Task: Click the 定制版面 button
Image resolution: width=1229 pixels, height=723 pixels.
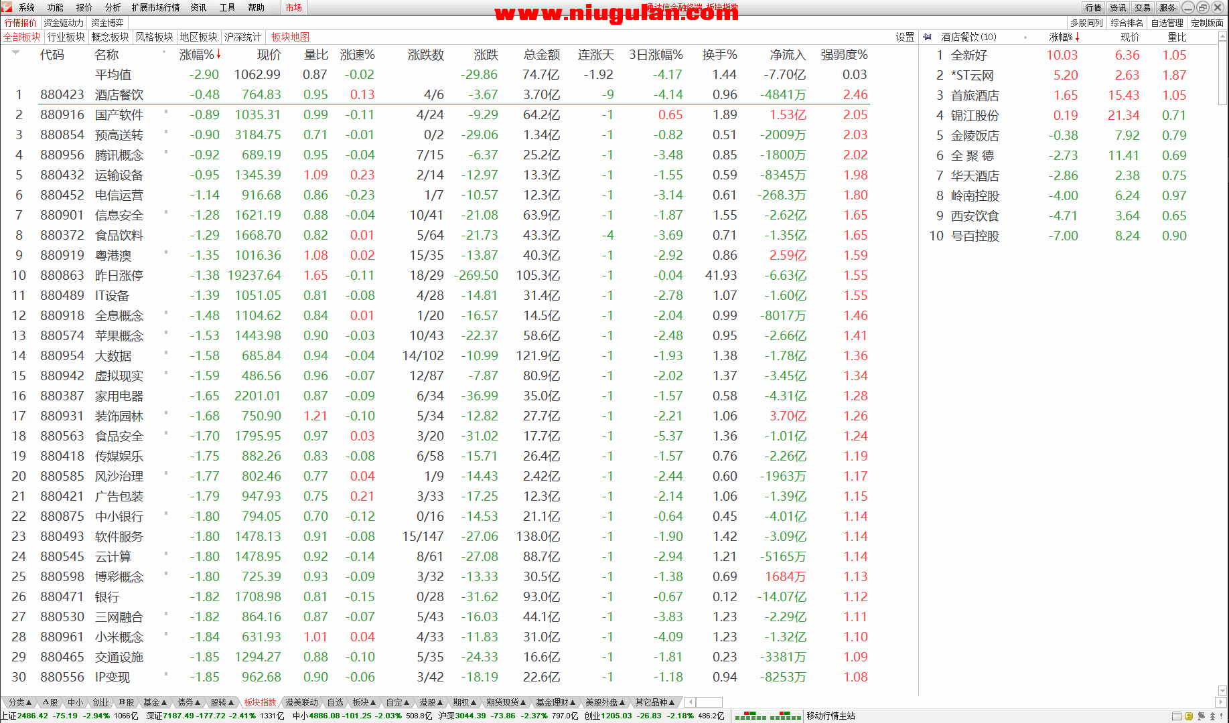Action: coord(1208,23)
